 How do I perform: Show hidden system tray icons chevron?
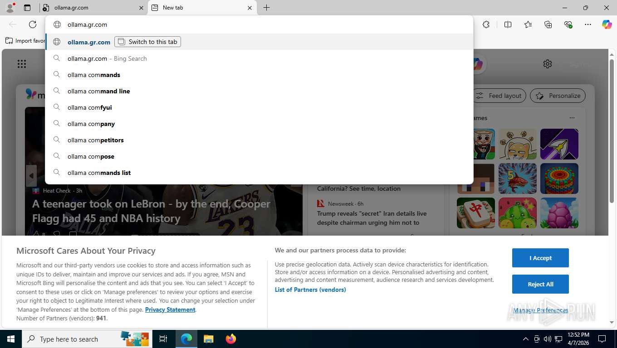coord(525,339)
